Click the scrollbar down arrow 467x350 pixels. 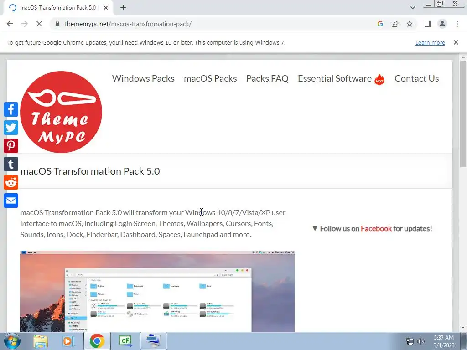coord(463,328)
